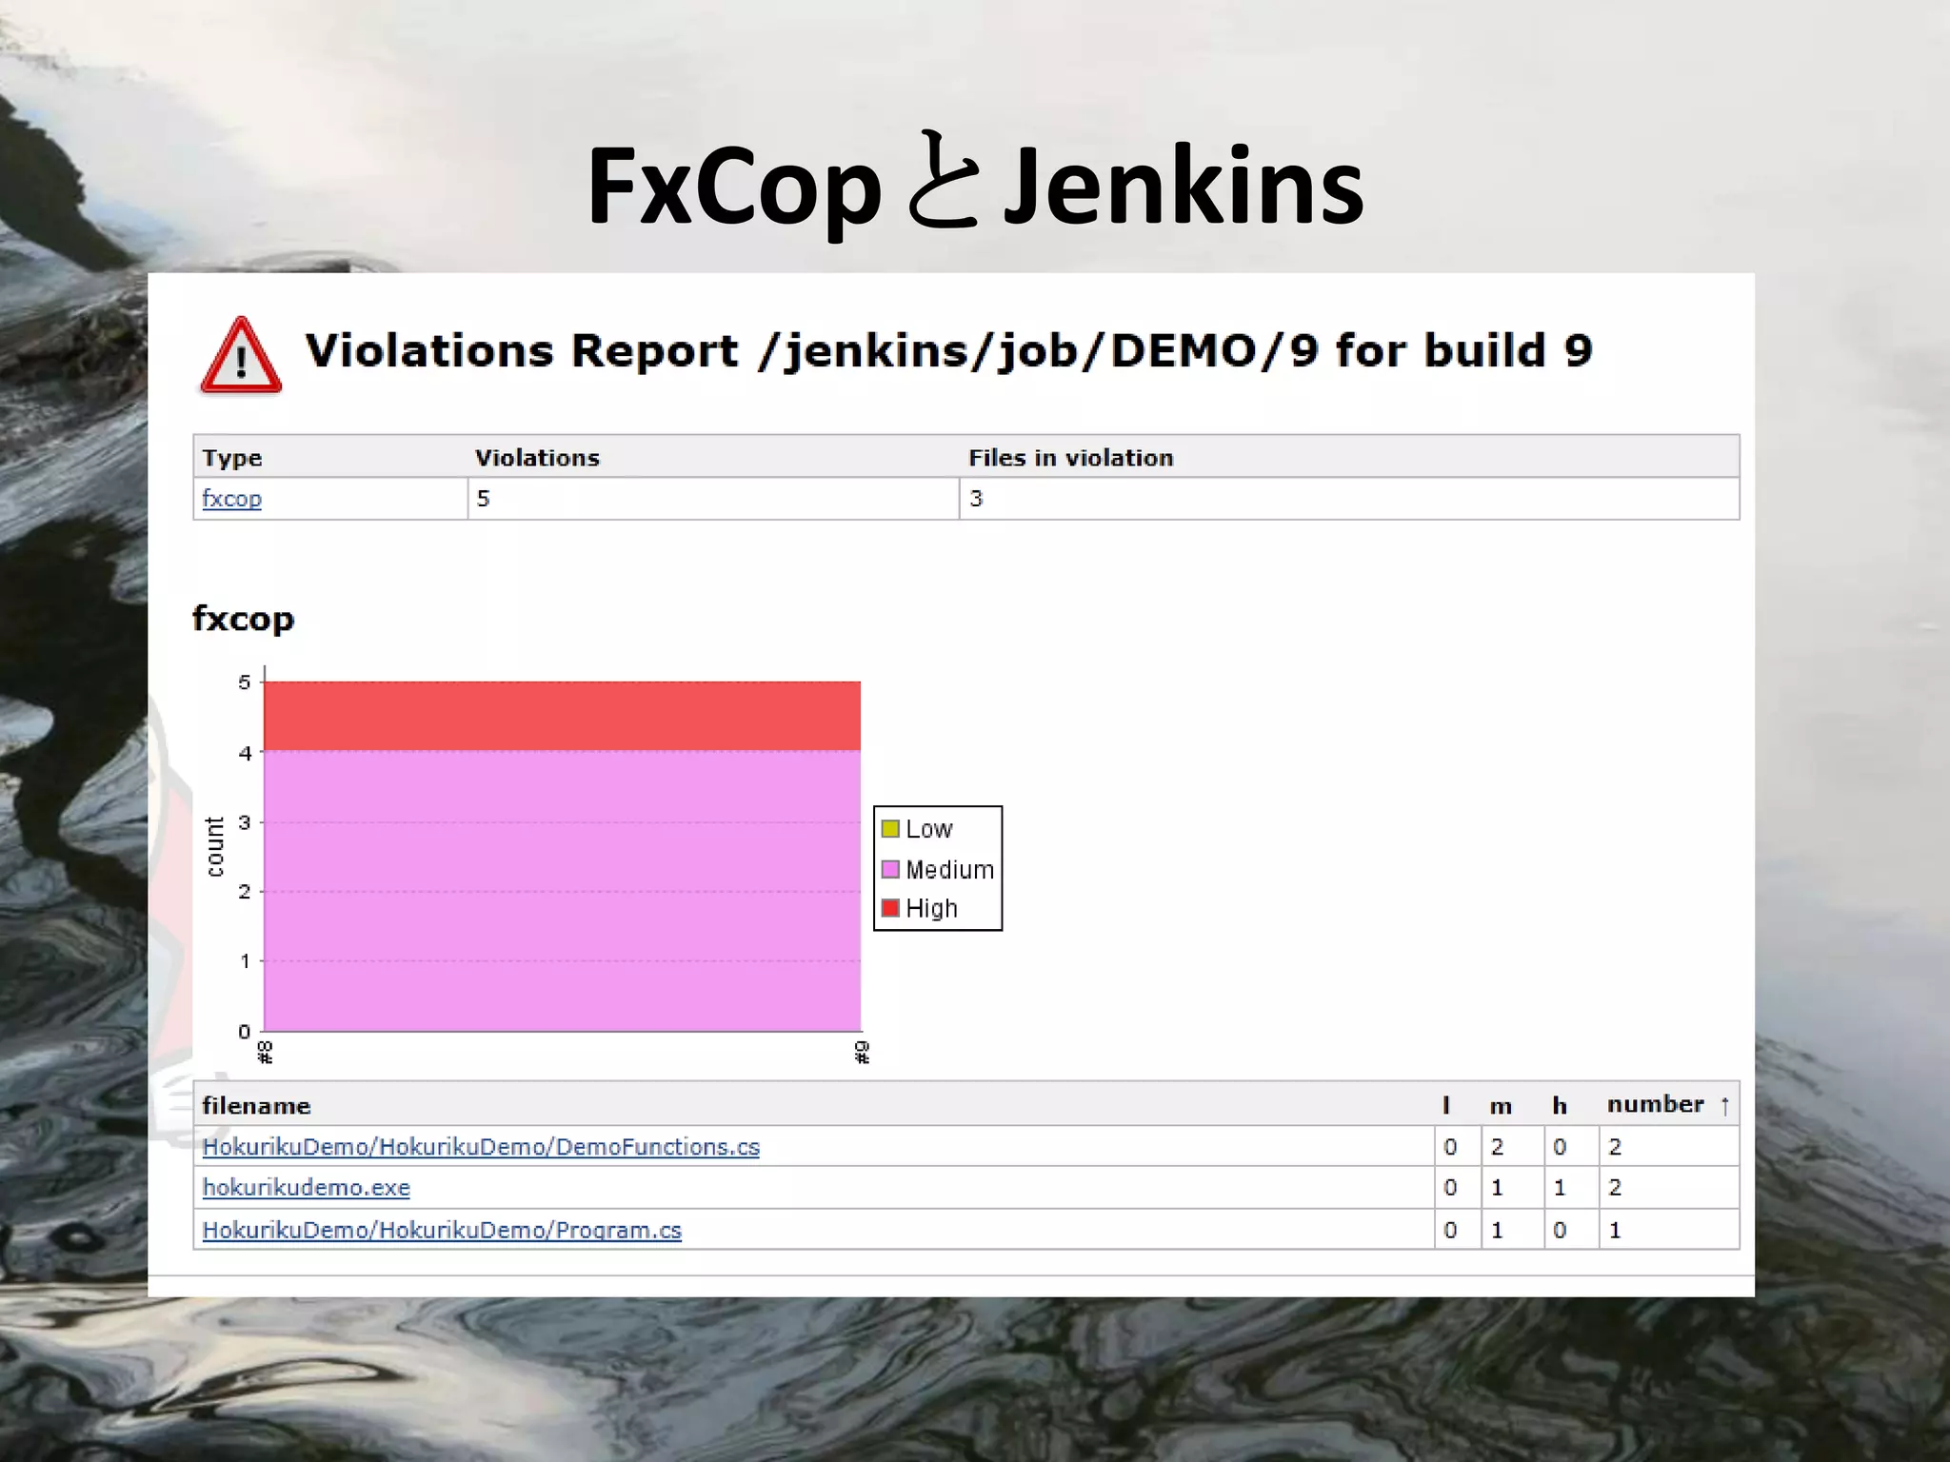Open the hokurikudemo.exe file link

[306, 1188]
